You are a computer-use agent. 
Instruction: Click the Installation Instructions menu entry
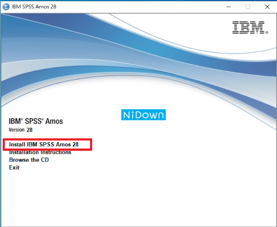[x=41, y=152]
